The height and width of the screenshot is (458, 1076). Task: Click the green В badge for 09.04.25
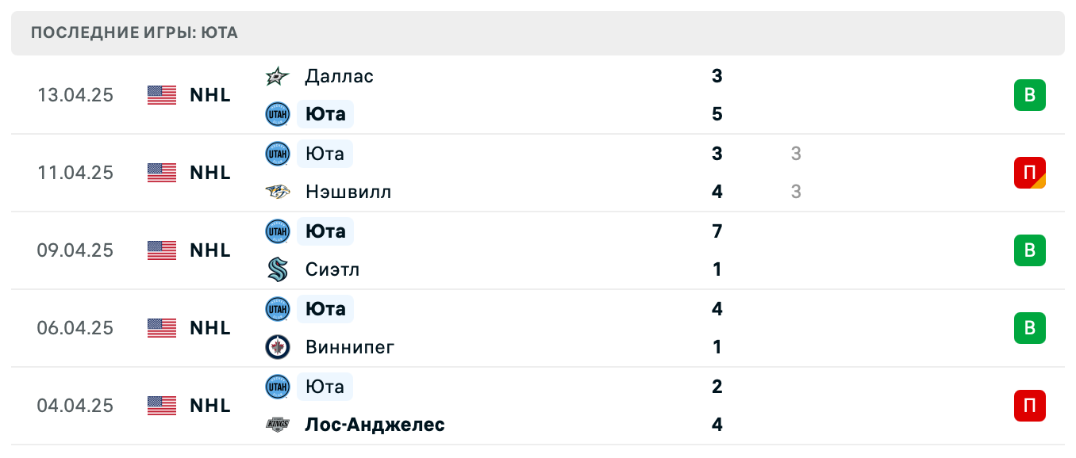click(x=1029, y=250)
